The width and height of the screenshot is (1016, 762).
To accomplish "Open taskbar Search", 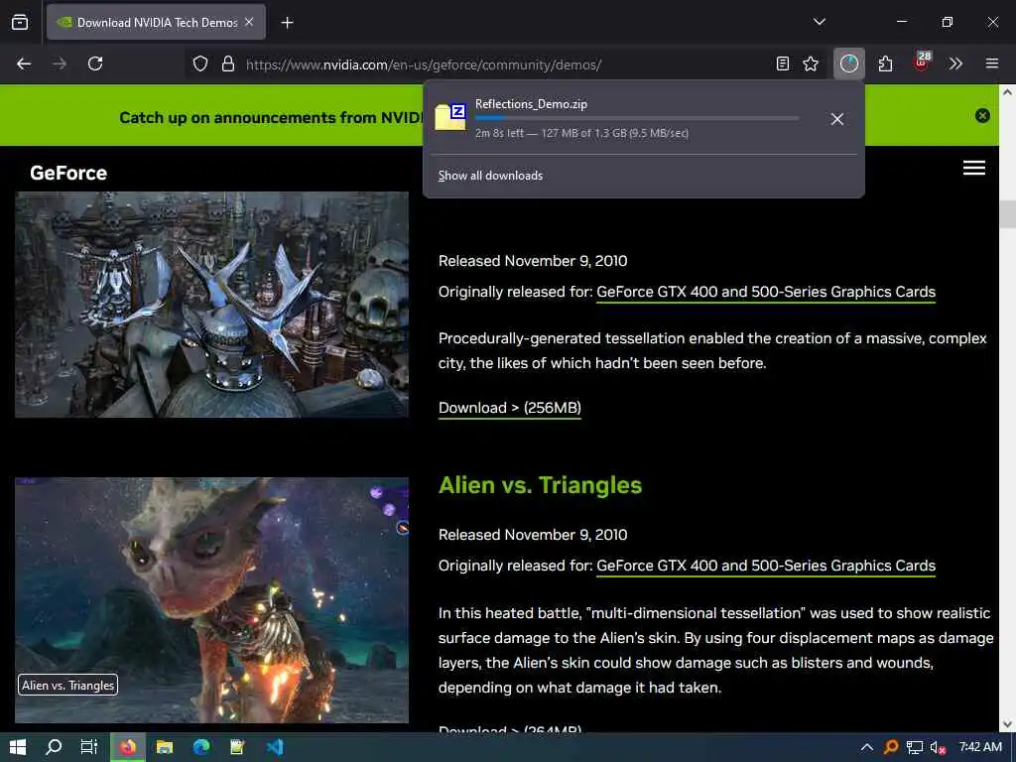I will (54, 747).
